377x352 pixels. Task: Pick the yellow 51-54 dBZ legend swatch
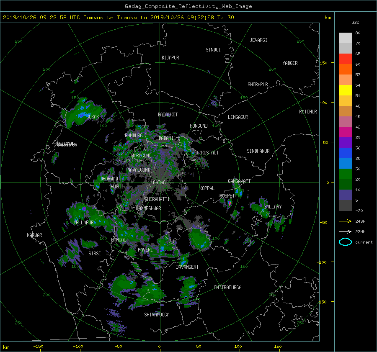345,90
